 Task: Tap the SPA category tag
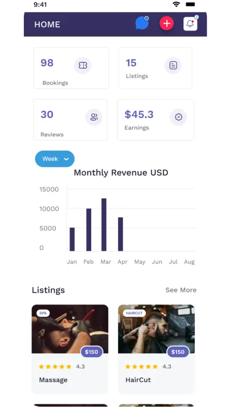click(43, 313)
